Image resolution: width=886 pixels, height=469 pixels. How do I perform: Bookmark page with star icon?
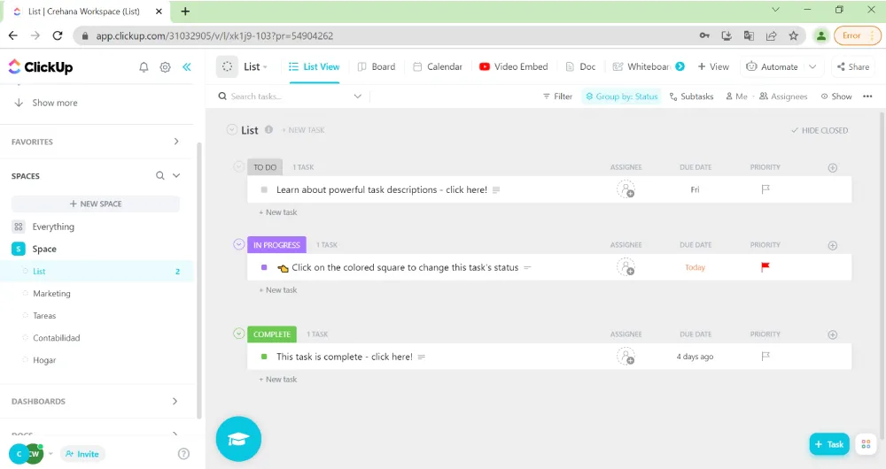click(793, 35)
